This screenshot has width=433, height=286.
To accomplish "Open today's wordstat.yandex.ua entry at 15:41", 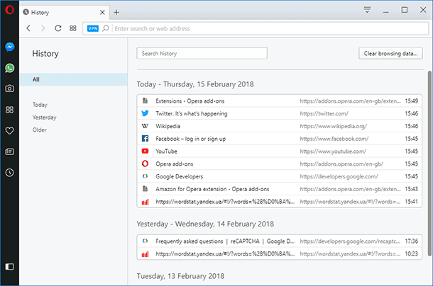I will pyautogui.click(x=279, y=202).
